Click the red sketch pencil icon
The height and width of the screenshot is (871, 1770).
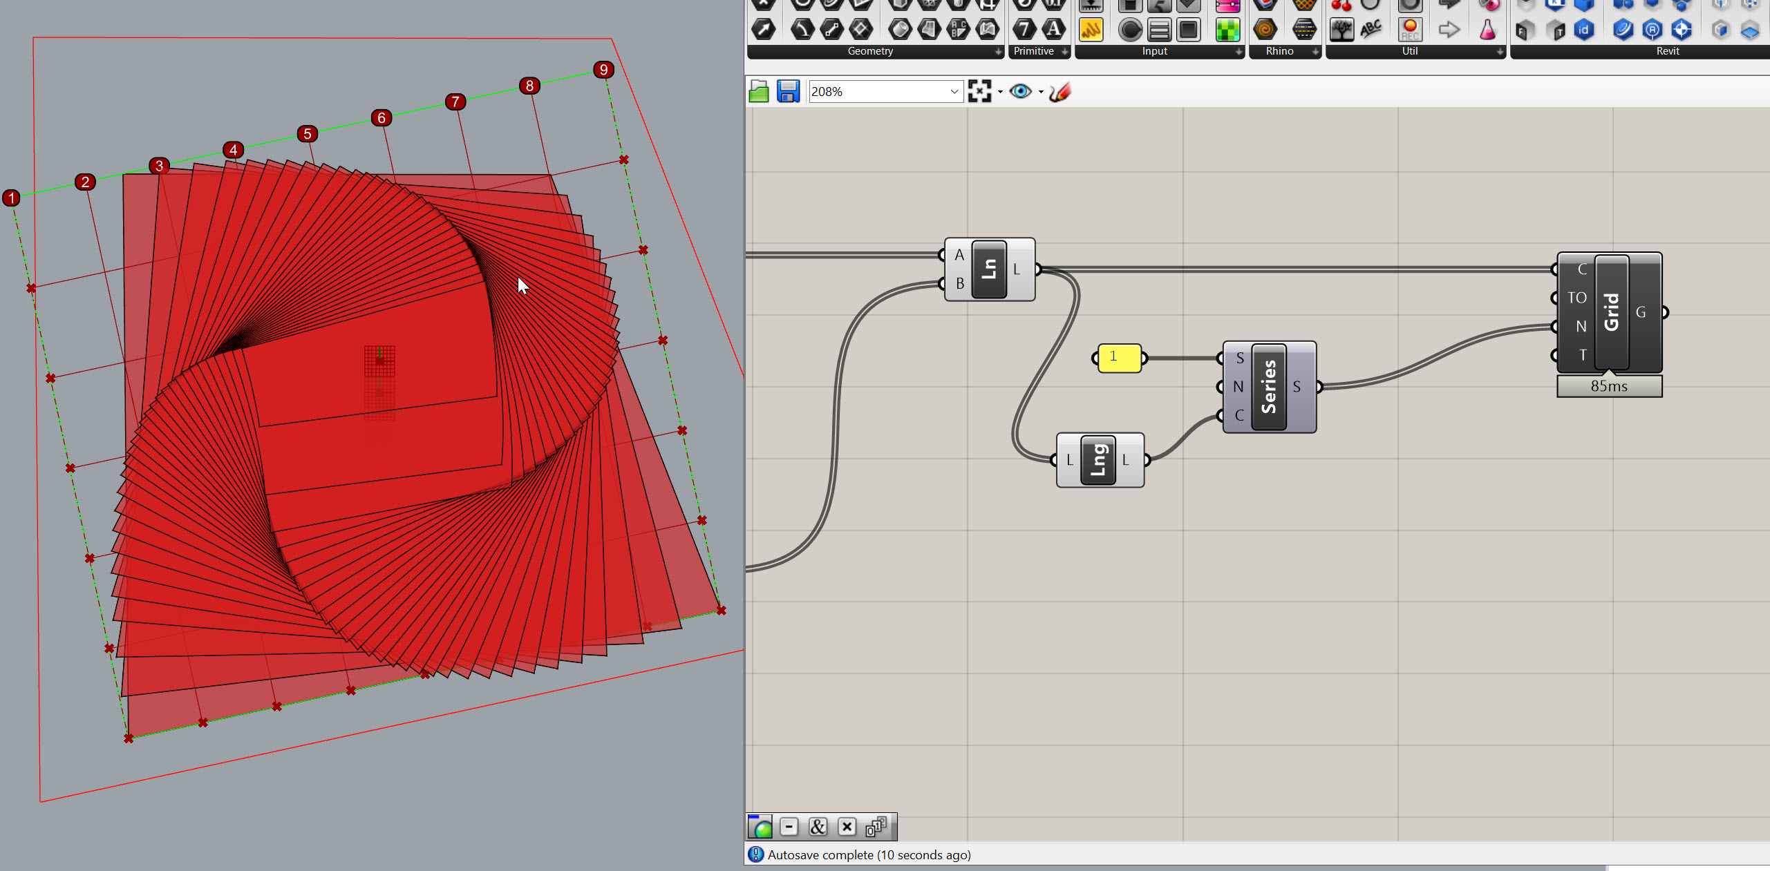[x=1060, y=92]
